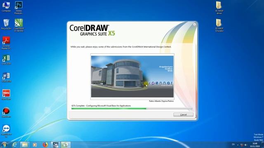Open Windows Explorer from the taskbar

[x=25, y=145]
